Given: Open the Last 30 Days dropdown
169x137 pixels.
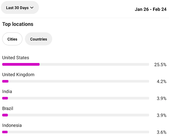Looking at the screenshot, I should 20,8.
